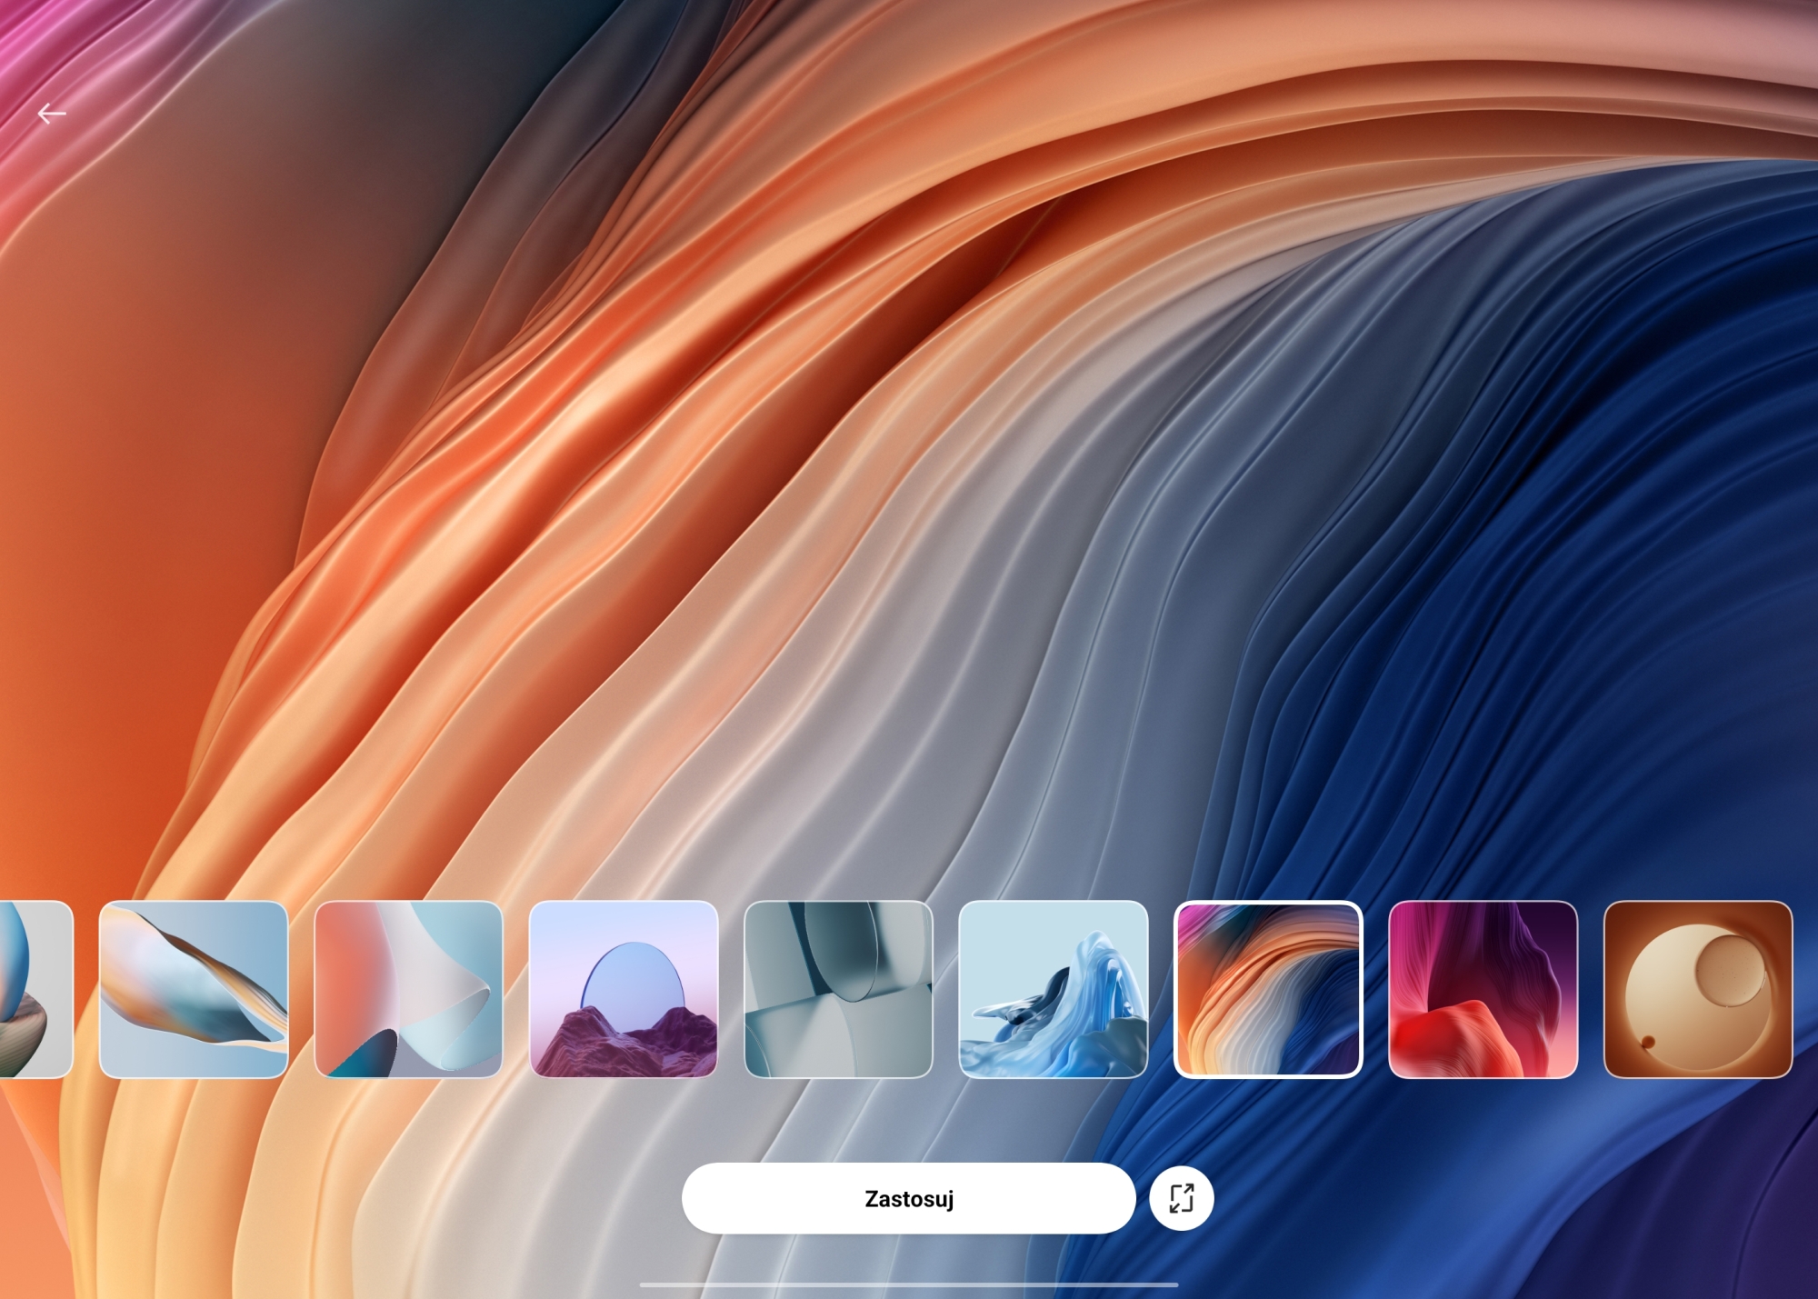Select the magenta and red fabric wallpaper
Image resolution: width=1818 pixels, height=1299 pixels.
[x=1483, y=989]
